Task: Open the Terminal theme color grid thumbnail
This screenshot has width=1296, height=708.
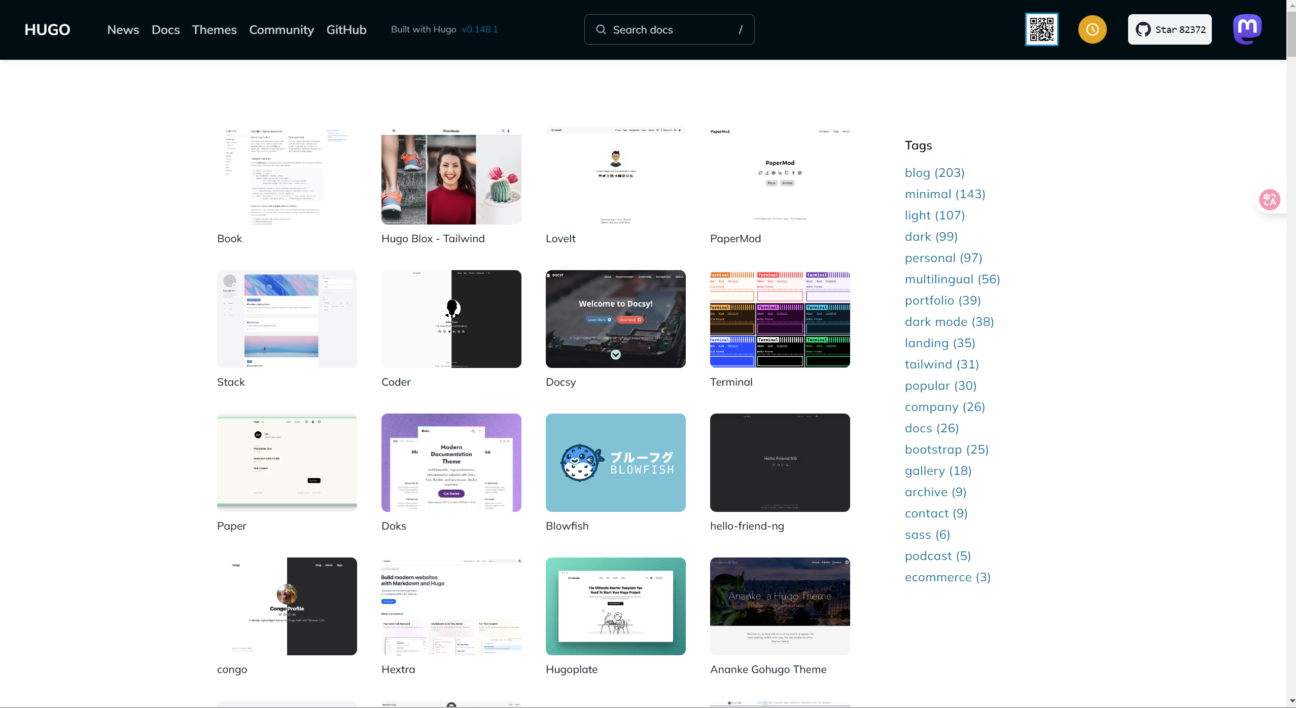Action: pyautogui.click(x=780, y=319)
